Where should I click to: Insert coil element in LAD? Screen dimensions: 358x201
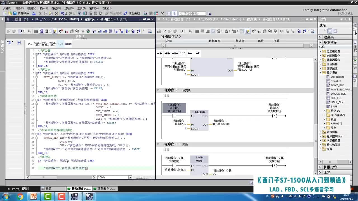pyautogui.click(x=175, y=53)
